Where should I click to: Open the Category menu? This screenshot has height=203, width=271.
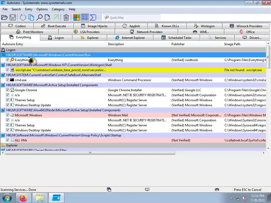click(58, 9)
